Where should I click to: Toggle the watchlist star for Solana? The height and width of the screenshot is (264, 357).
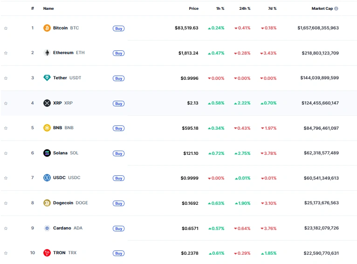(6, 153)
